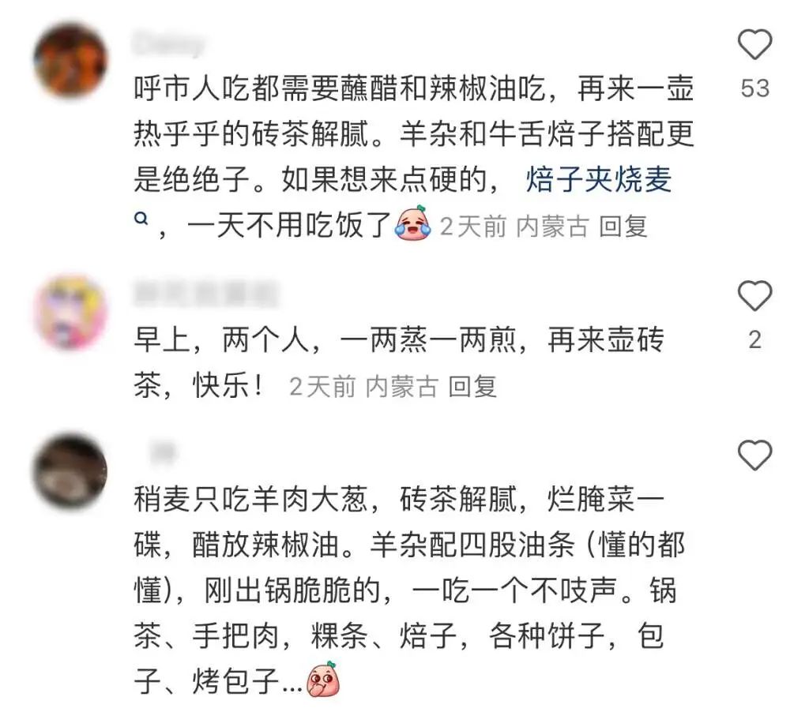Open the third commenter's dark avatar
The width and height of the screenshot is (809, 712).
tap(70, 472)
